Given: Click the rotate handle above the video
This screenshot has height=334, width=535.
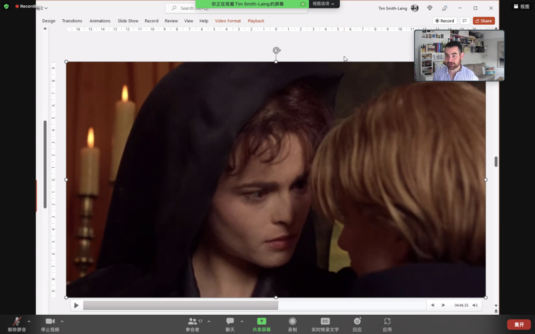Looking at the screenshot, I should (276, 50).
